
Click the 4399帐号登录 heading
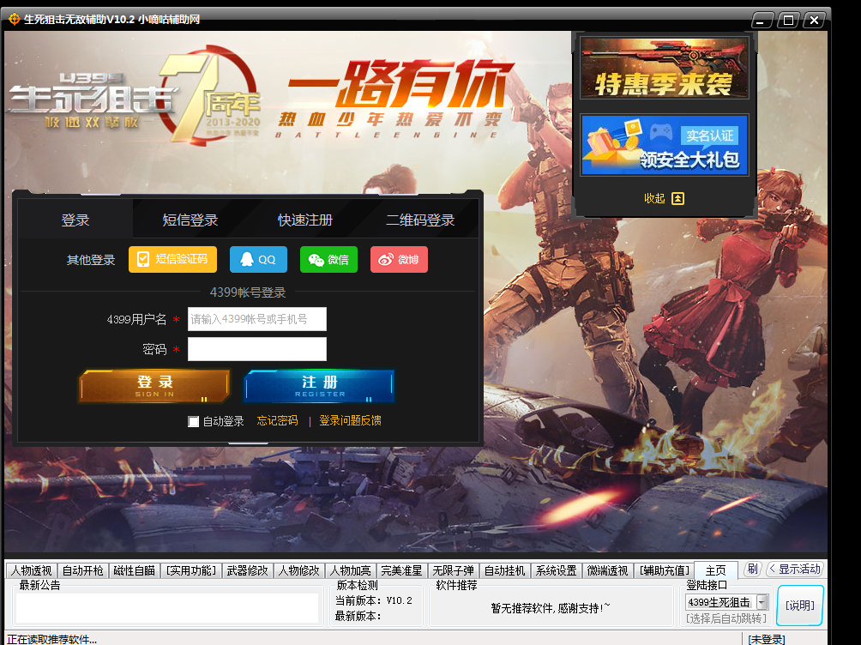point(248,292)
